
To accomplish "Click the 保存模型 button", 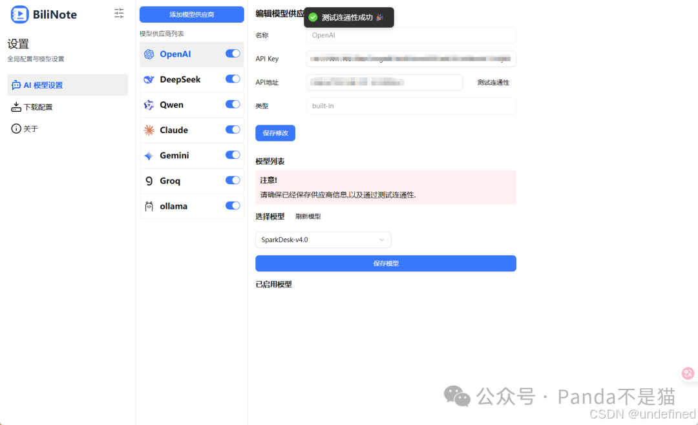I will coord(386,264).
